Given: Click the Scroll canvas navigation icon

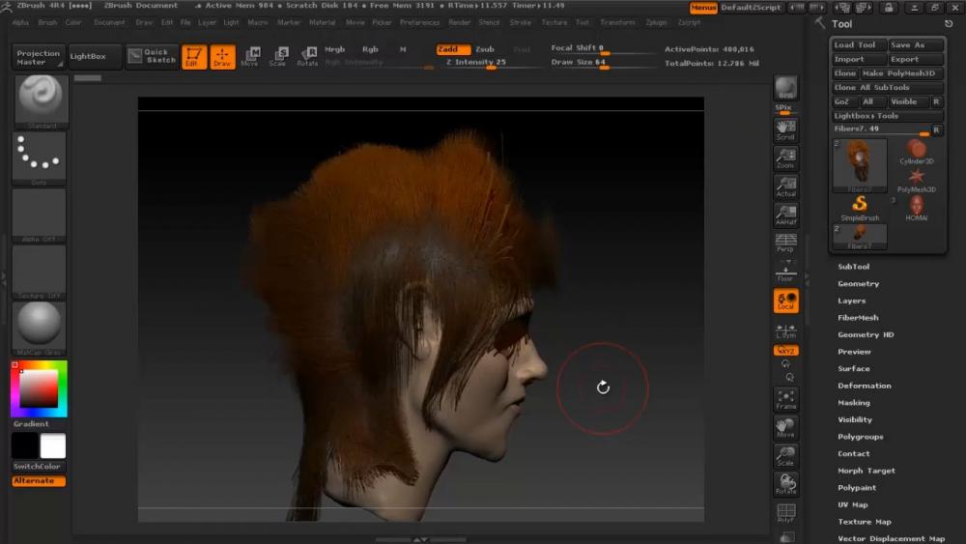Looking at the screenshot, I should click(x=785, y=130).
